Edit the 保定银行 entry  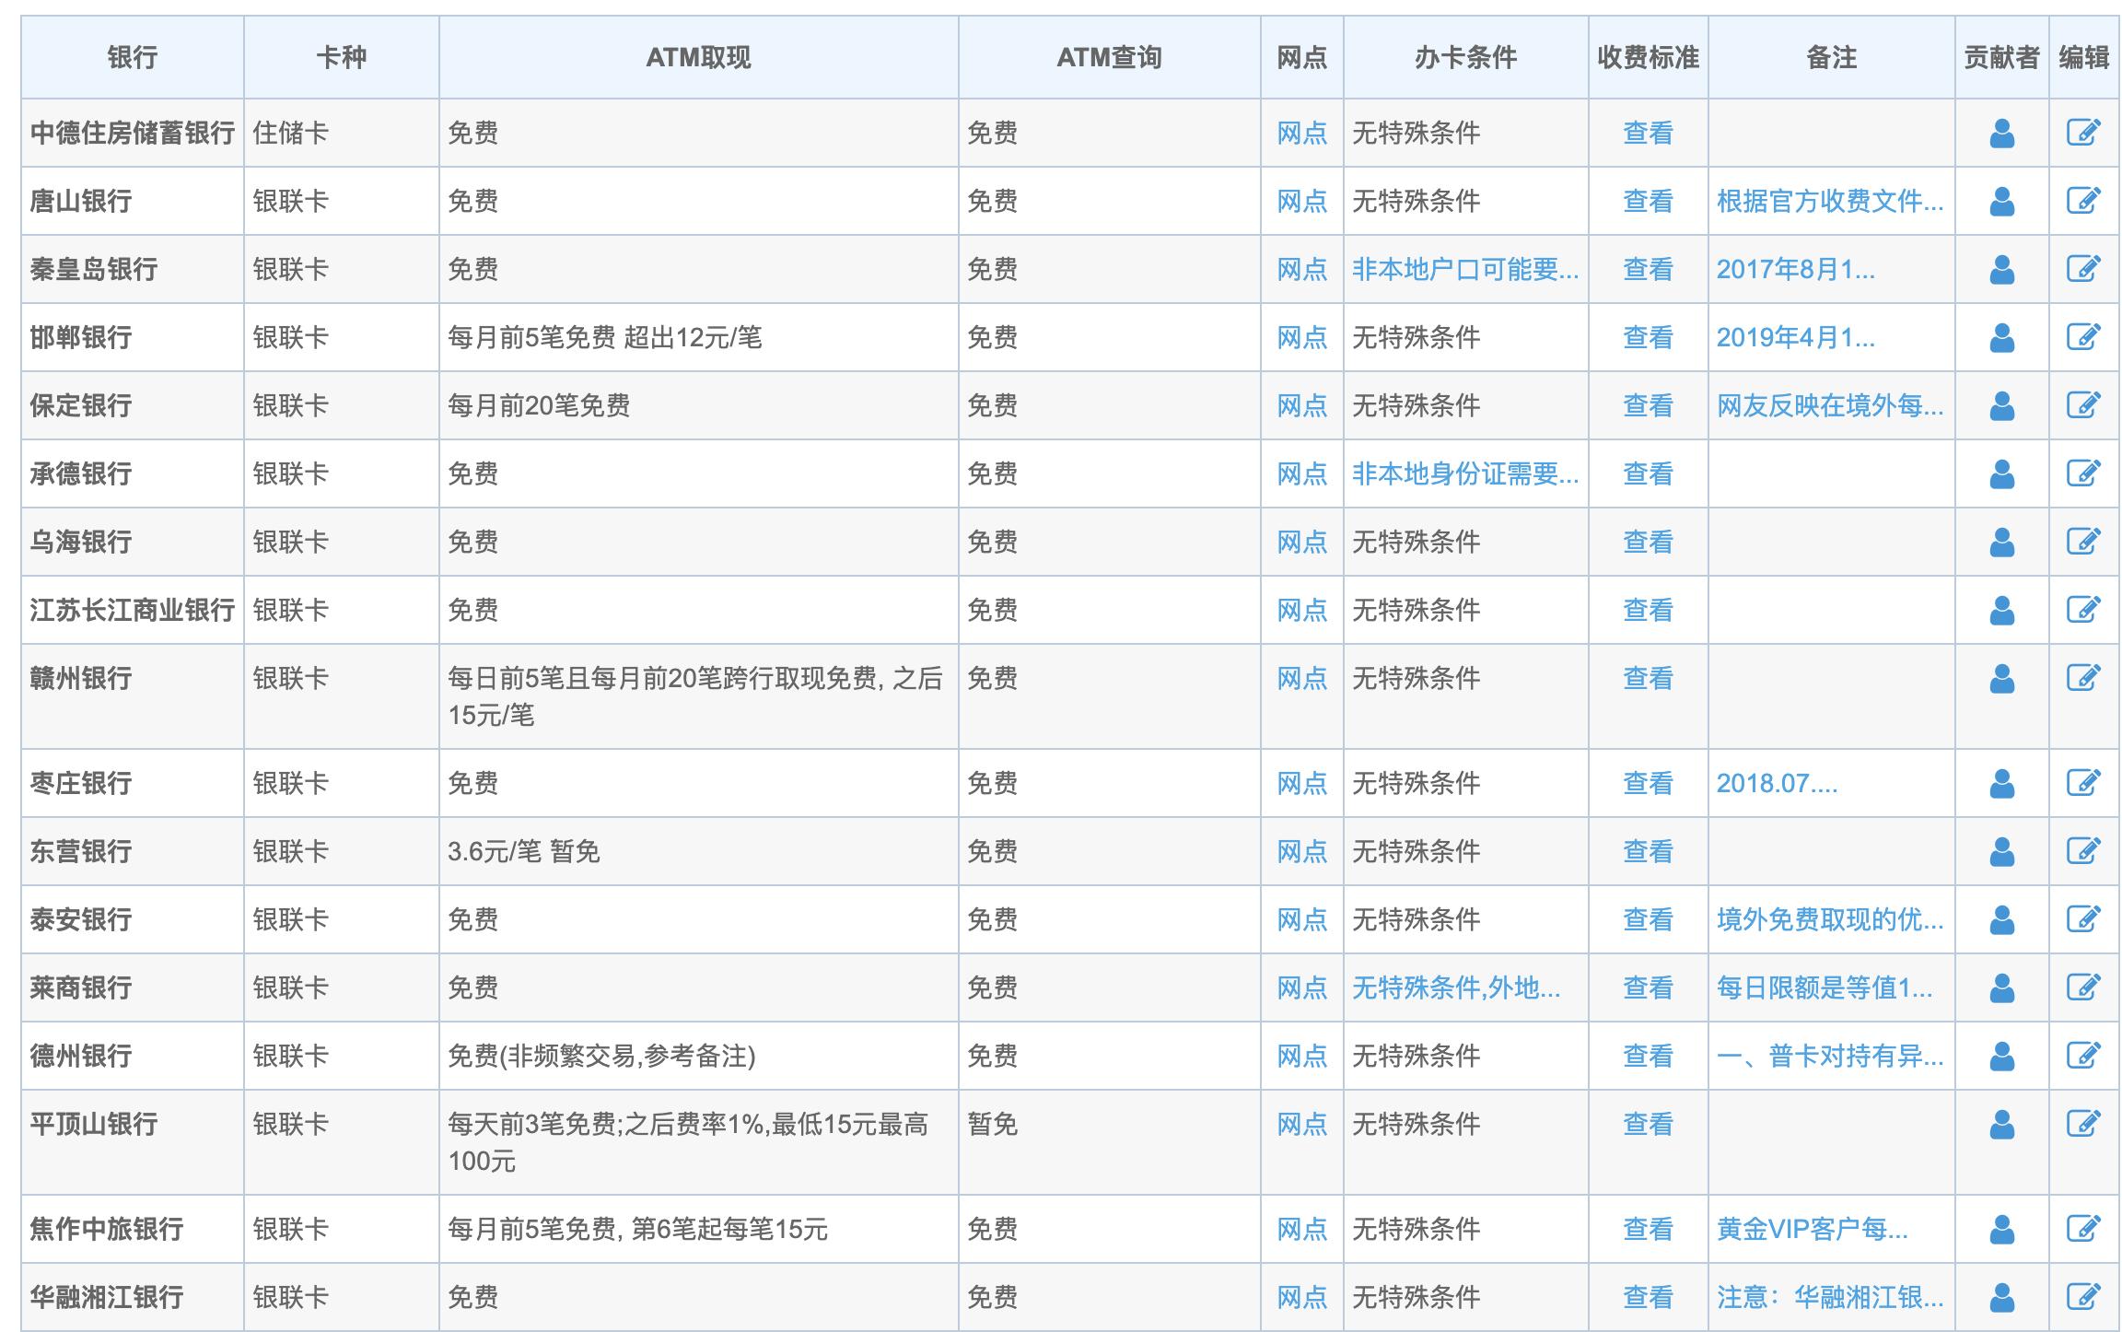coord(2083,405)
